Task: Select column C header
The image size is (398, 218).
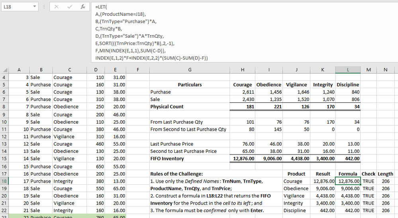Action: click(70, 70)
